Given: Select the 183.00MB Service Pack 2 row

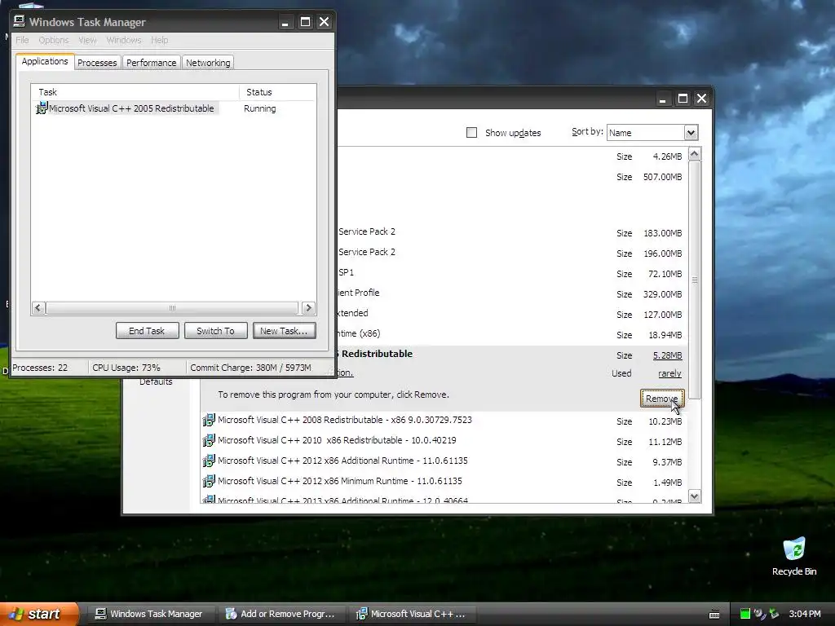Looking at the screenshot, I should click(511, 232).
